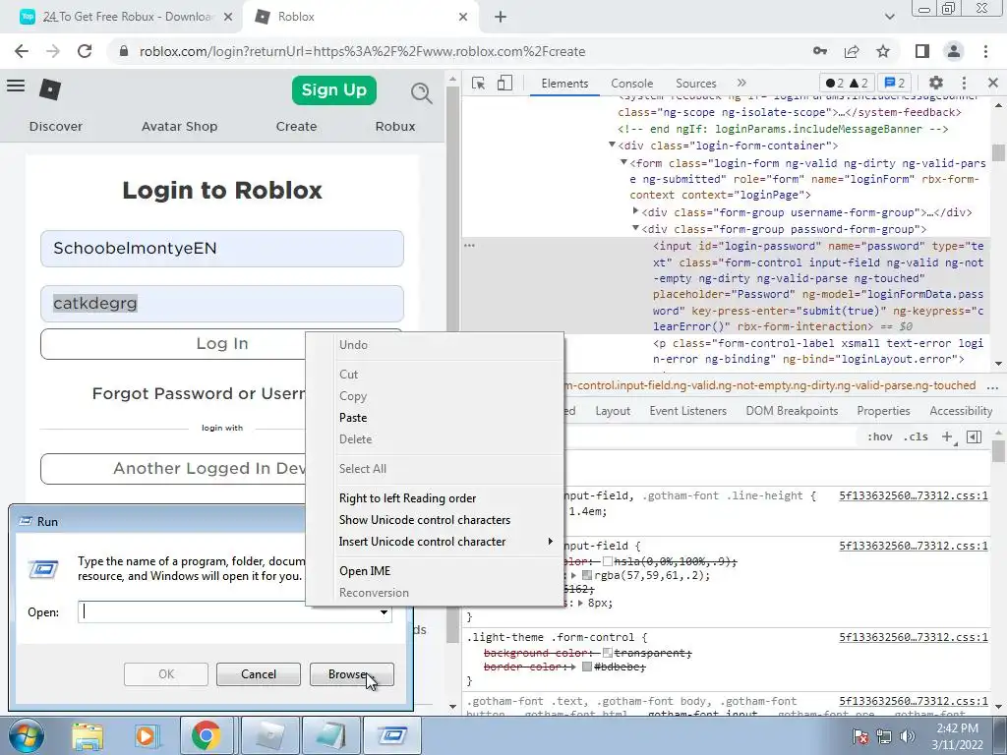Click the DevTools issues counter badge
This screenshot has width=1007, height=755.
click(895, 83)
